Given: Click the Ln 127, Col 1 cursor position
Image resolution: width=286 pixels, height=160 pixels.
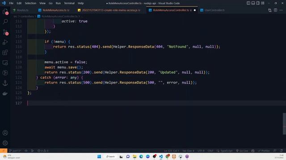Looking at the screenshot, I should pyautogui.click(x=172, y=151).
